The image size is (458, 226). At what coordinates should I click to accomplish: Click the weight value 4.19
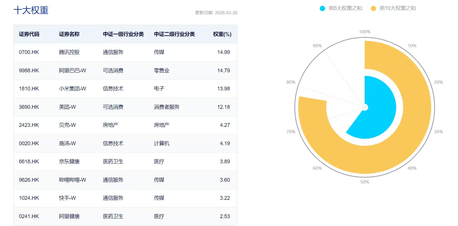click(x=225, y=143)
